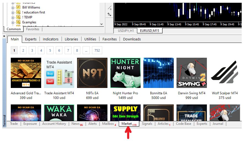The height and width of the screenshot is (141, 245).
Task: Switch to the Signals terminal tab
Action: (x=147, y=124)
